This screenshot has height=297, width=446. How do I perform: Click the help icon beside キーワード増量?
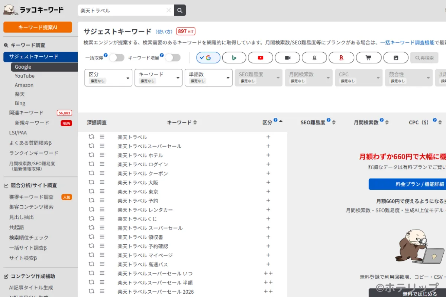point(162,55)
